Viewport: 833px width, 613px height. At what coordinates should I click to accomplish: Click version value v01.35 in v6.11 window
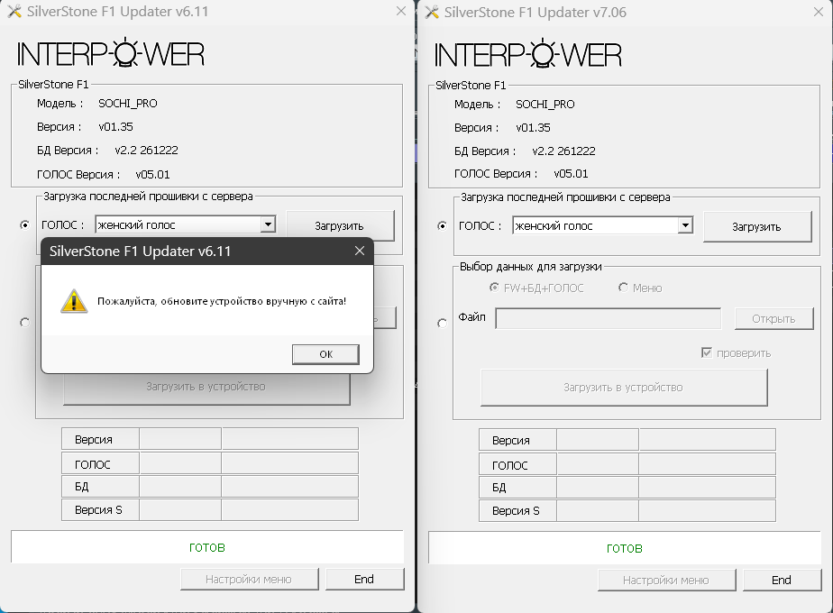coord(115,126)
